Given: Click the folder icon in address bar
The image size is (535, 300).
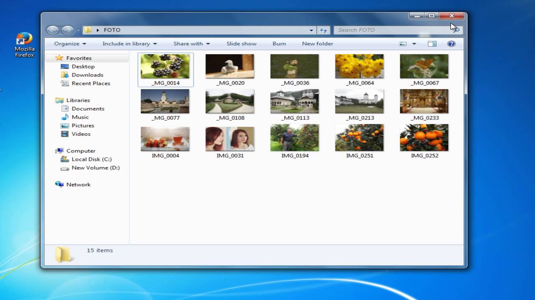Looking at the screenshot, I should [88, 30].
